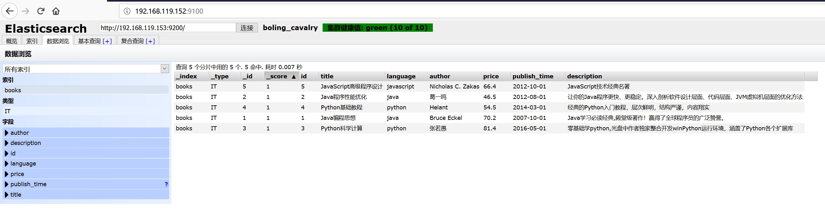Sort by the _id column header
This screenshot has width=825, height=222.
click(252, 76)
